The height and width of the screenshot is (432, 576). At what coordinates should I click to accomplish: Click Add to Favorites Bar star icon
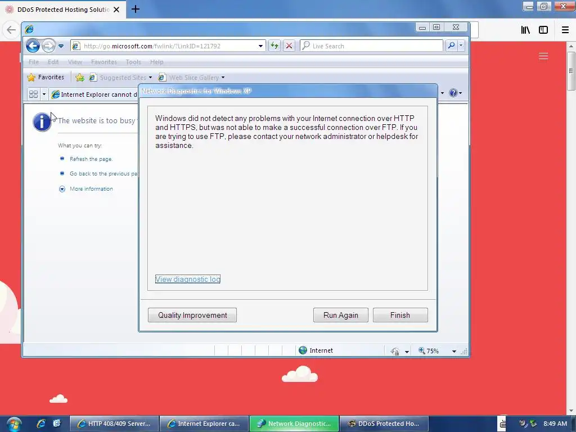click(x=80, y=77)
